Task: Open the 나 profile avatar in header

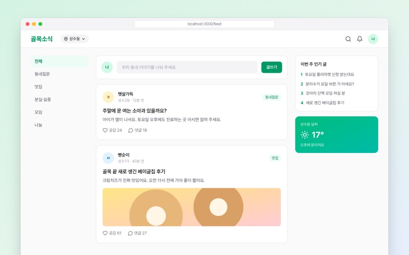Action: (373, 39)
